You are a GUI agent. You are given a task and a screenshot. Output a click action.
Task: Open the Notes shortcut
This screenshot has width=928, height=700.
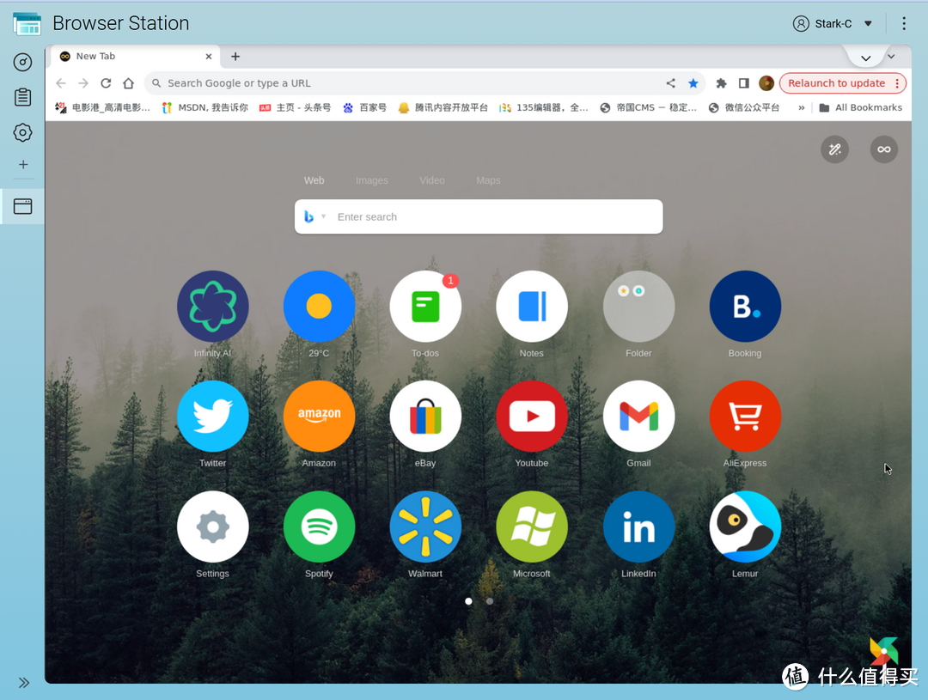coord(532,306)
